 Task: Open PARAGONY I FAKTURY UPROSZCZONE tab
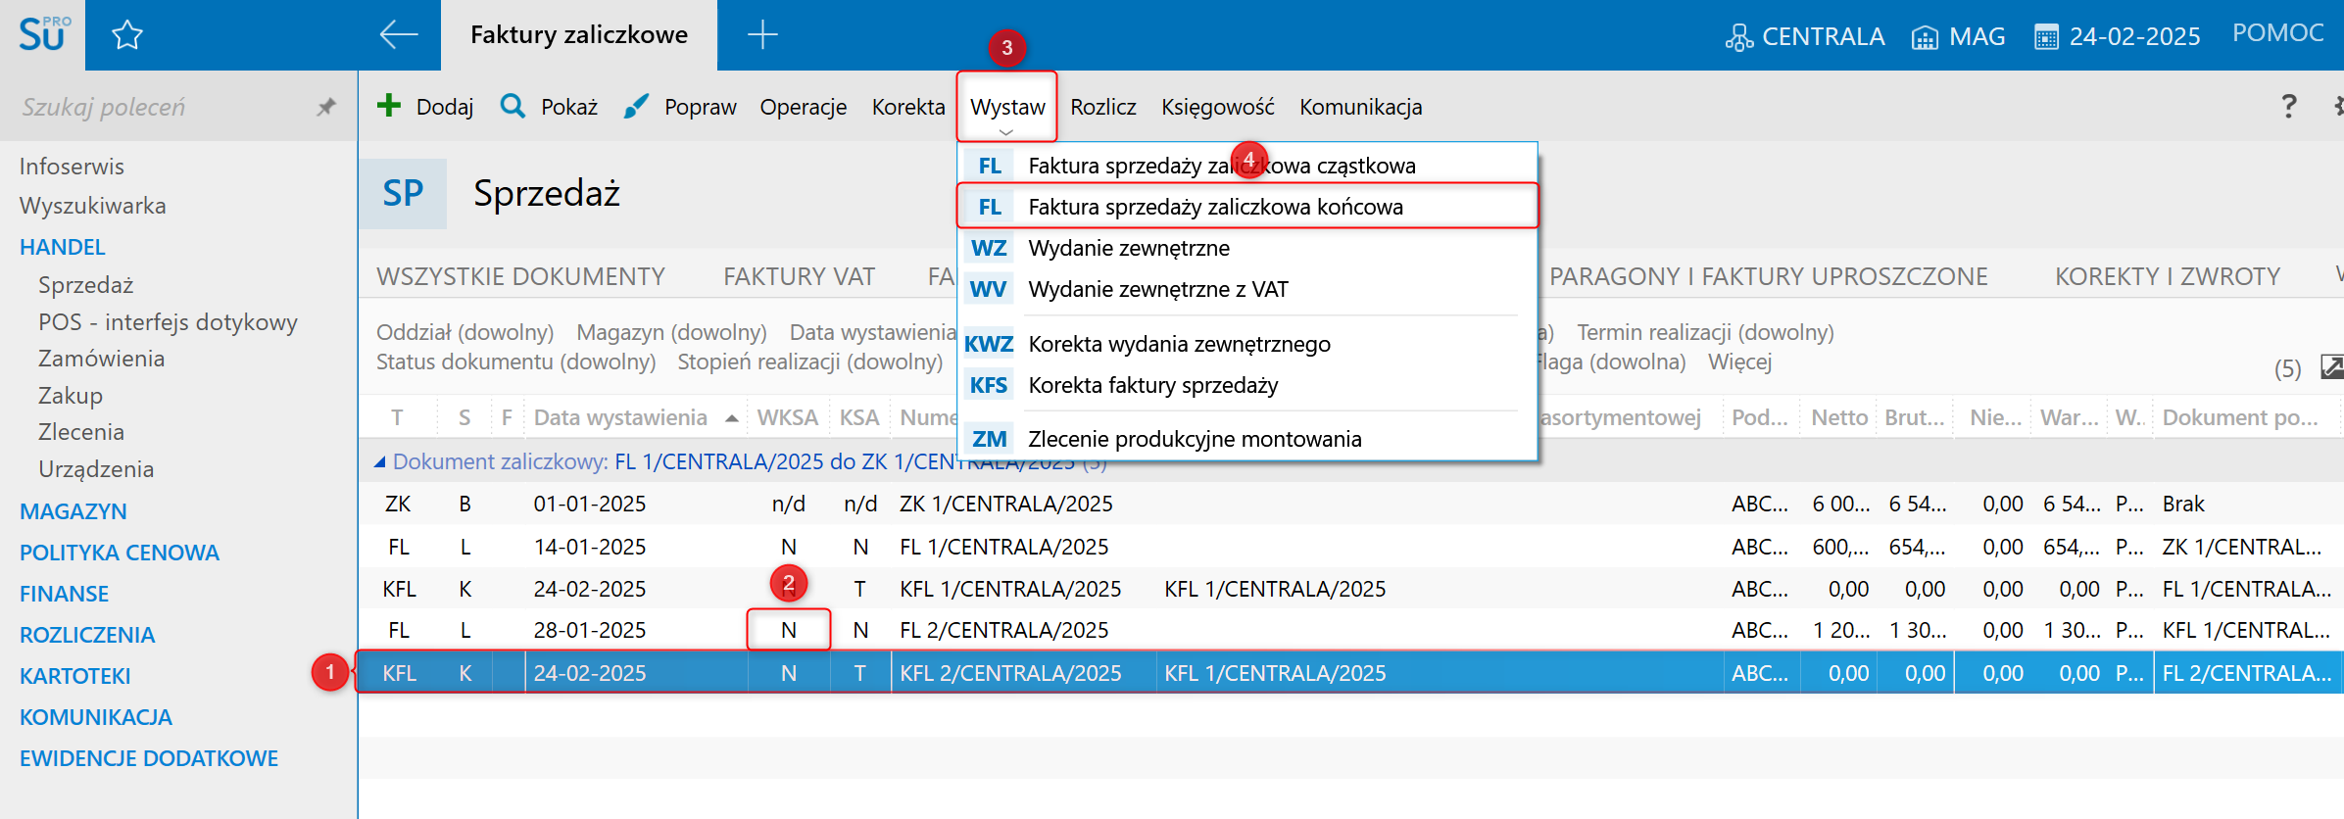pos(1769,276)
